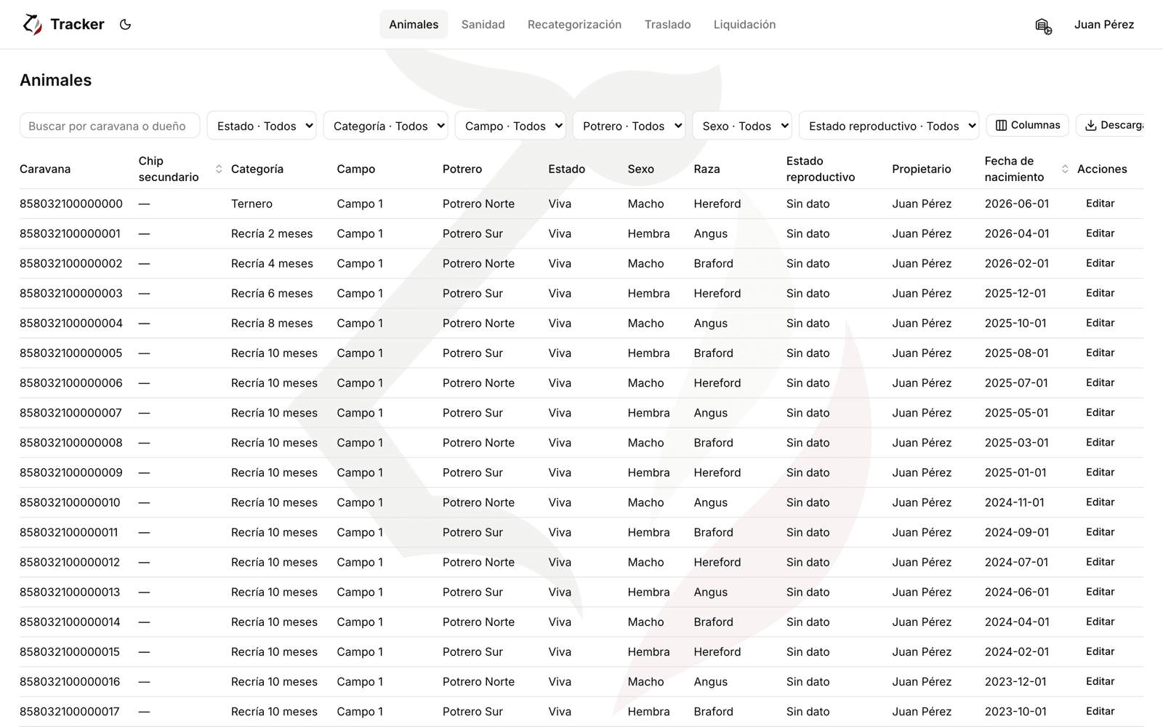Click the Raza column header
The image size is (1163, 727).
[x=707, y=169]
